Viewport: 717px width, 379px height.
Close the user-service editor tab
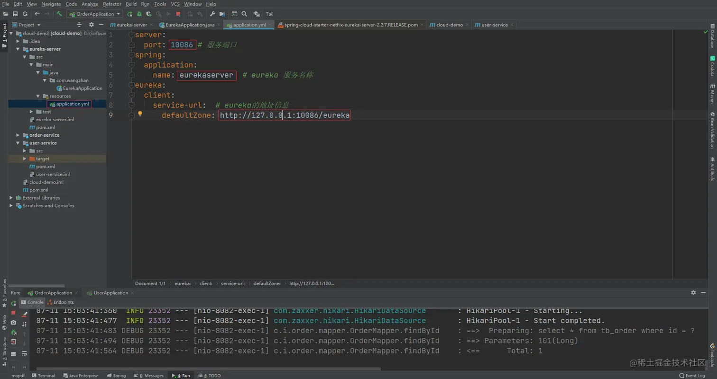pyautogui.click(x=512, y=25)
